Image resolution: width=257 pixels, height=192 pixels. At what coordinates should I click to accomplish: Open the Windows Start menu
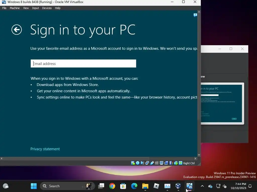click(34, 186)
